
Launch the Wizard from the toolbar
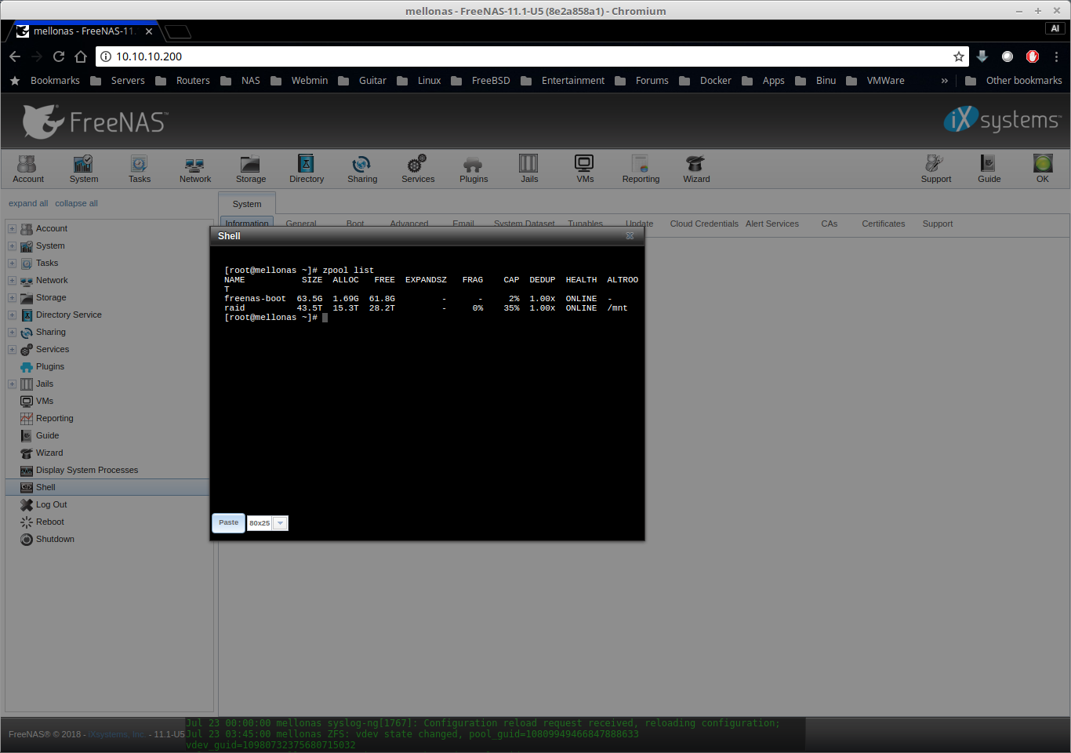pyautogui.click(x=695, y=169)
